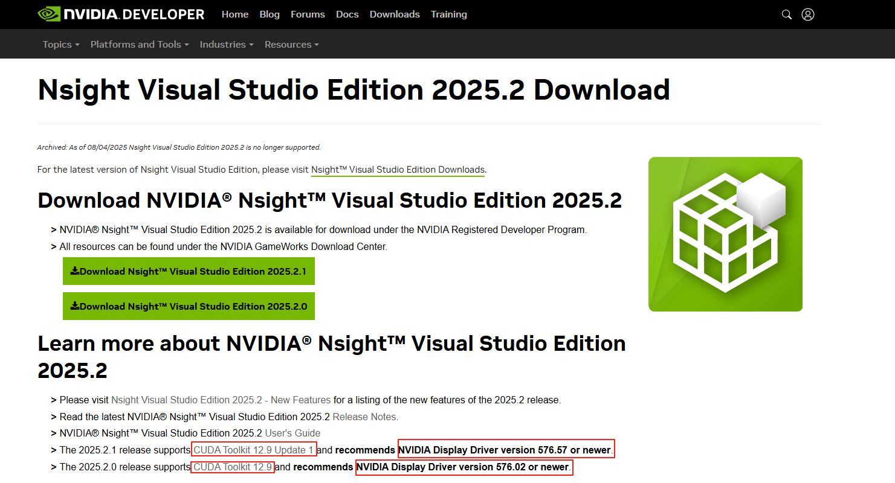
Task: Click the NVIDIA Developer logo
Action: pos(121,14)
